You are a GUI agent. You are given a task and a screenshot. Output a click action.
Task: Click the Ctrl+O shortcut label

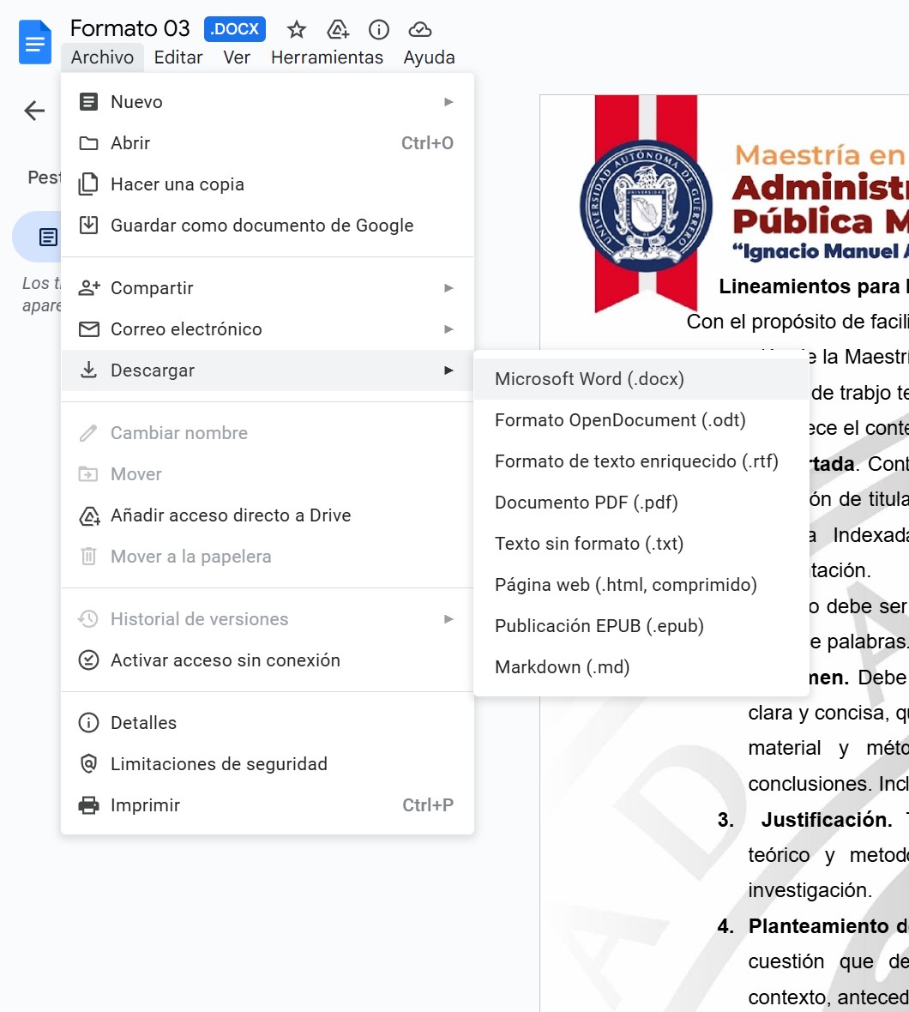tap(427, 143)
